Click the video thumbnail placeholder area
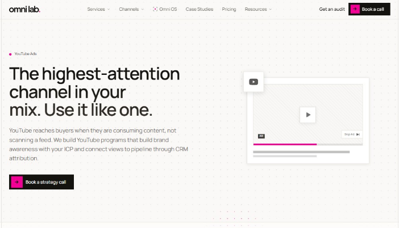 coord(308,114)
